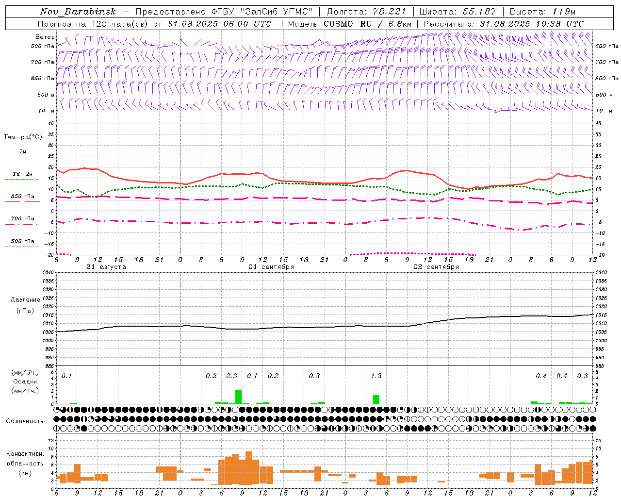621x497 pixels.
Task: Click the date label 02 сентября
Action: pyautogui.click(x=436, y=267)
